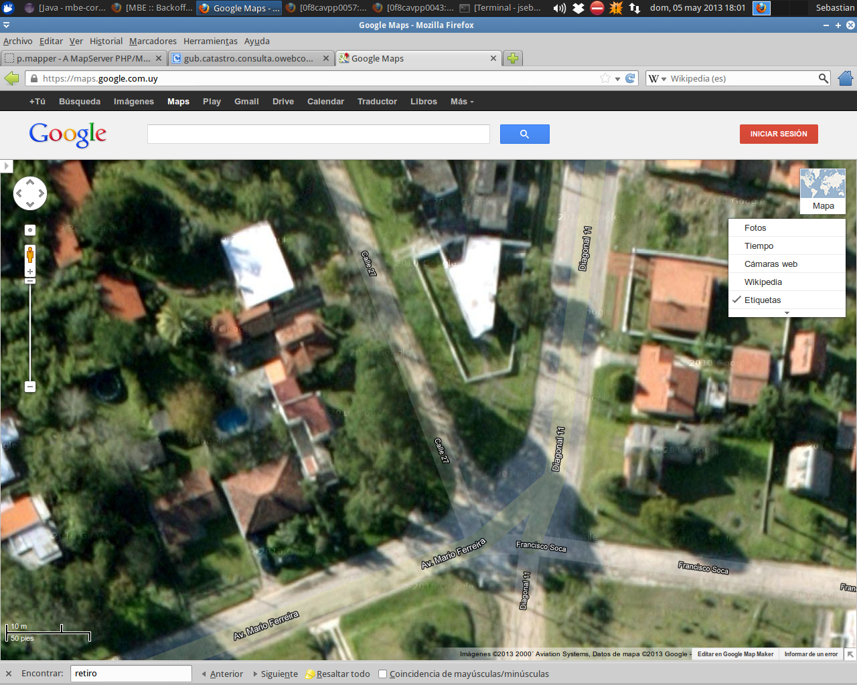Expand the side panel arrow on map

tap(7, 166)
